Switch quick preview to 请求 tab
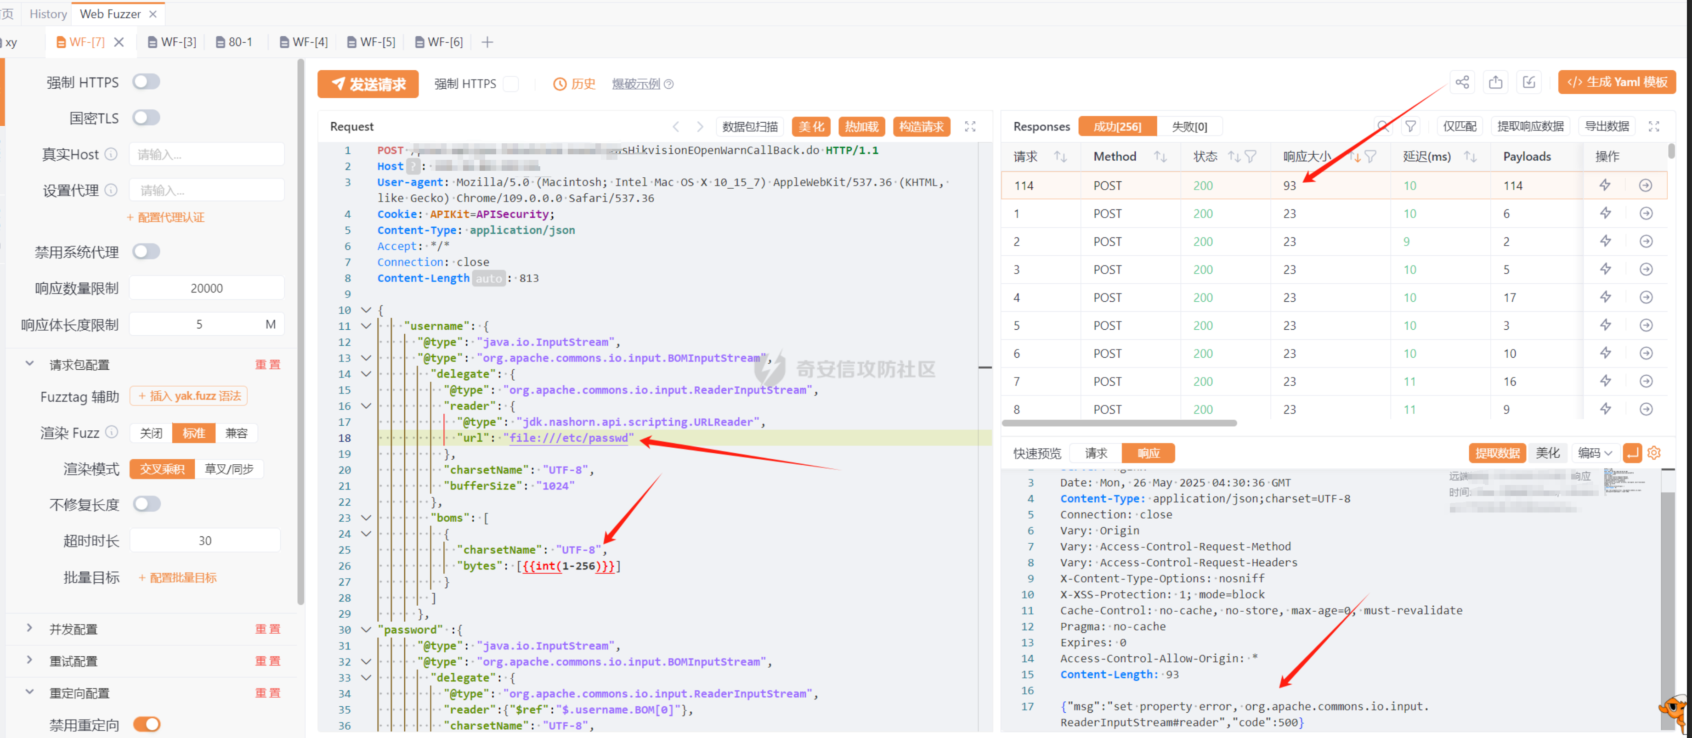 [x=1096, y=452]
